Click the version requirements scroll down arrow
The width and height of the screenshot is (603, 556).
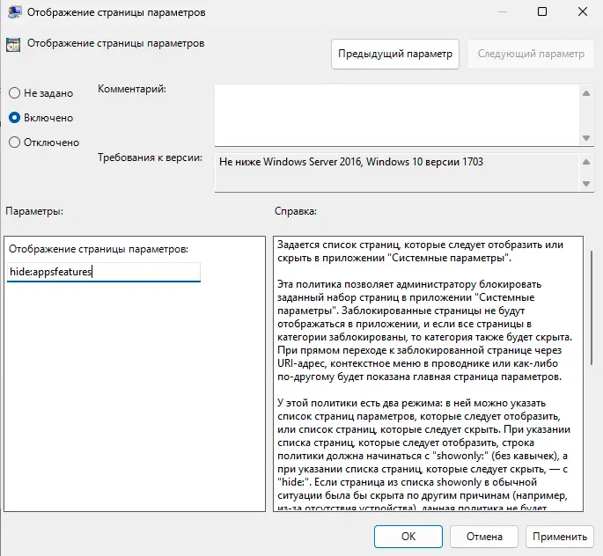(x=585, y=183)
